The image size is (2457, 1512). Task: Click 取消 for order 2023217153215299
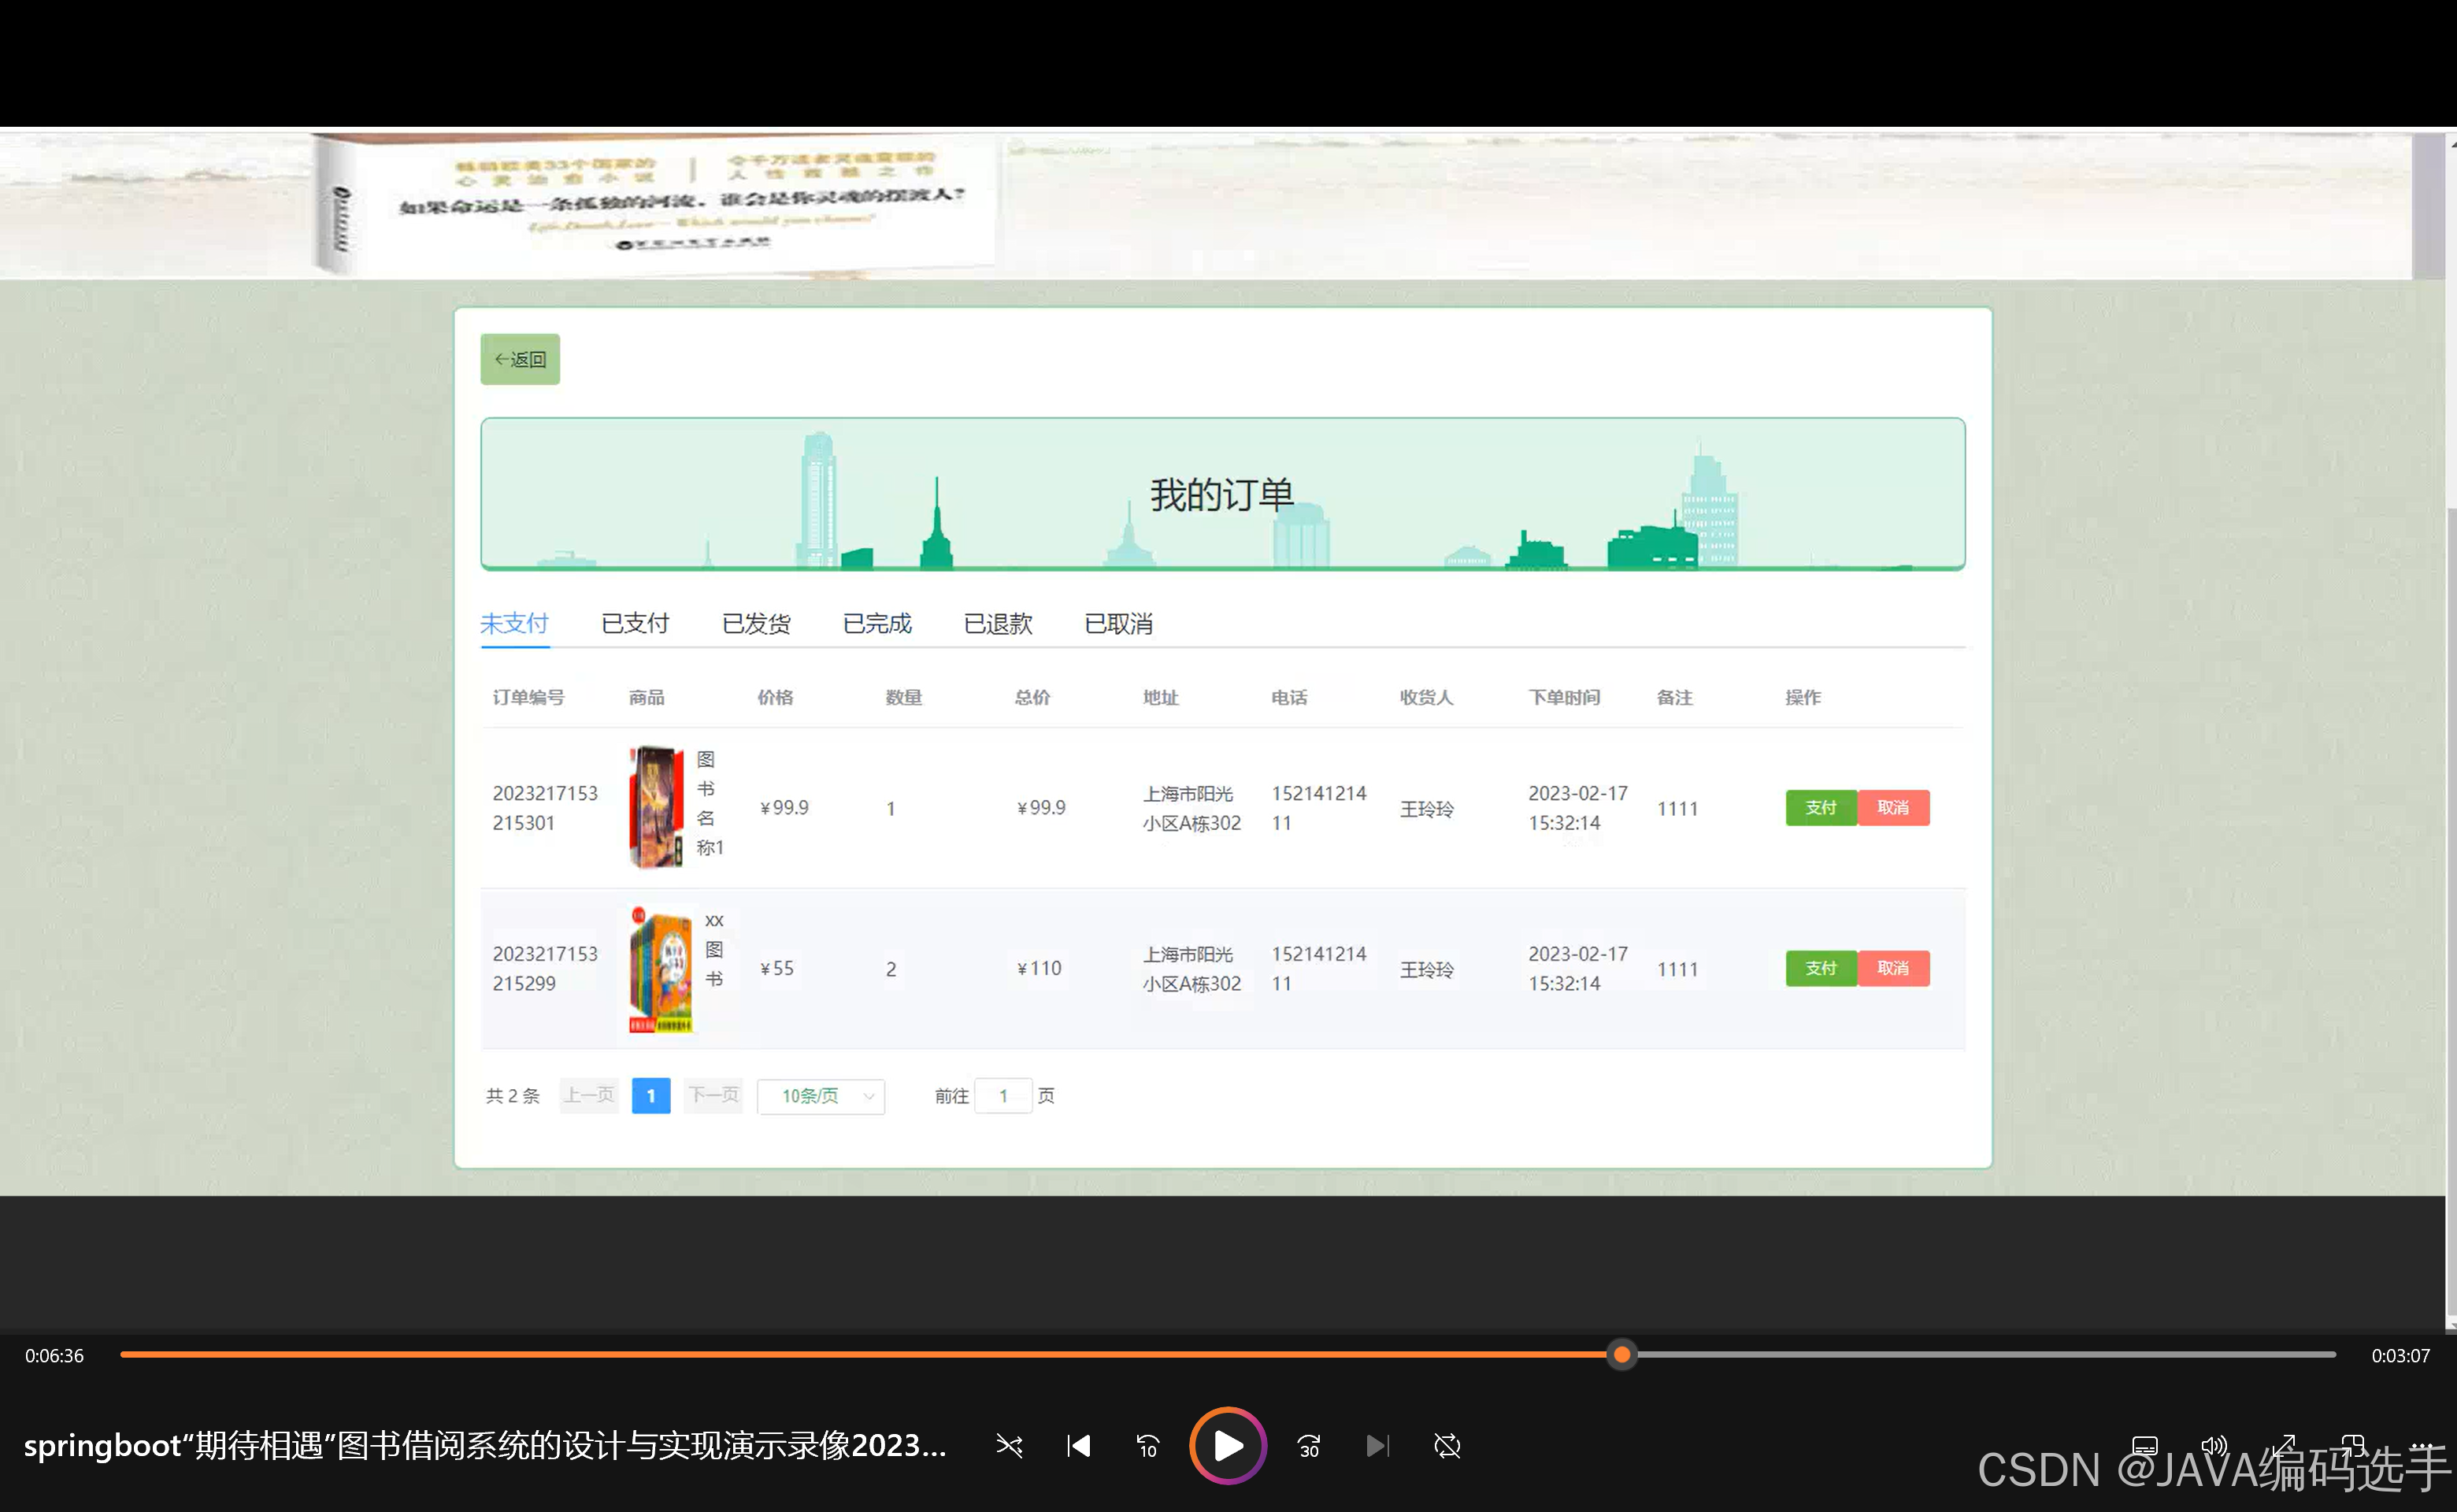(1893, 969)
